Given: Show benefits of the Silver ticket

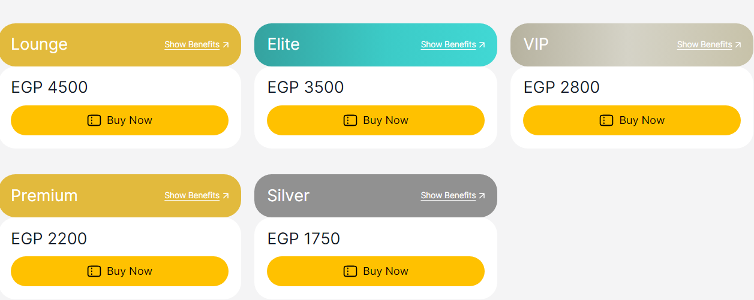Looking at the screenshot, I should [x=448, y=196].
